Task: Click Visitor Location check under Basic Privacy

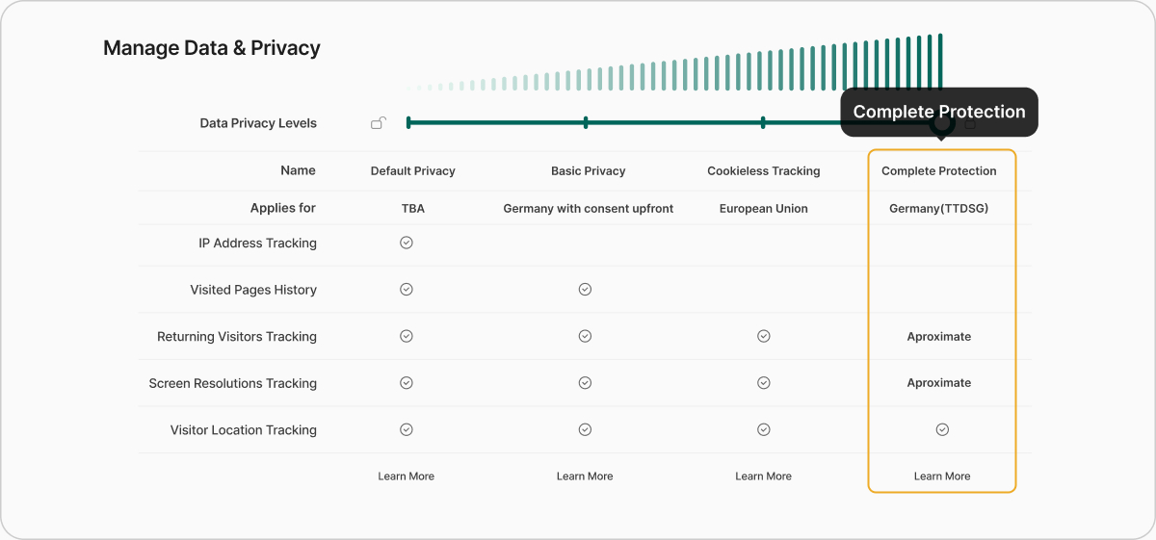Action: pos(585,429)
